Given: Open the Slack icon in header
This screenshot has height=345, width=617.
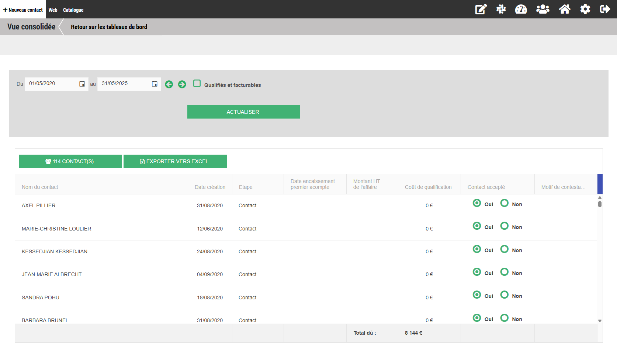Looking at the screenshot, I should [501, 9].
